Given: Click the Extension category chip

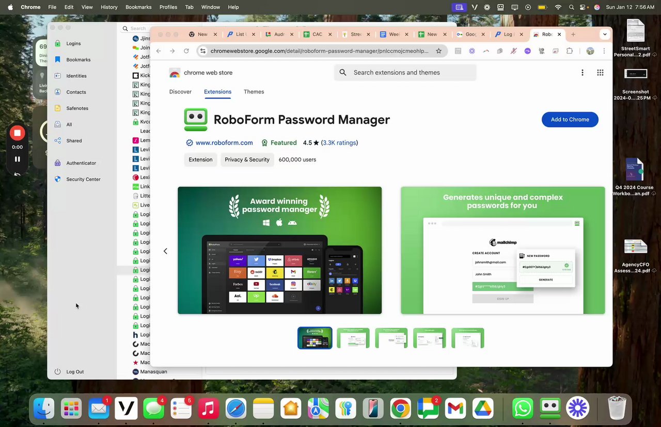Looking at the screenshot, I should [x=200, y=160].
